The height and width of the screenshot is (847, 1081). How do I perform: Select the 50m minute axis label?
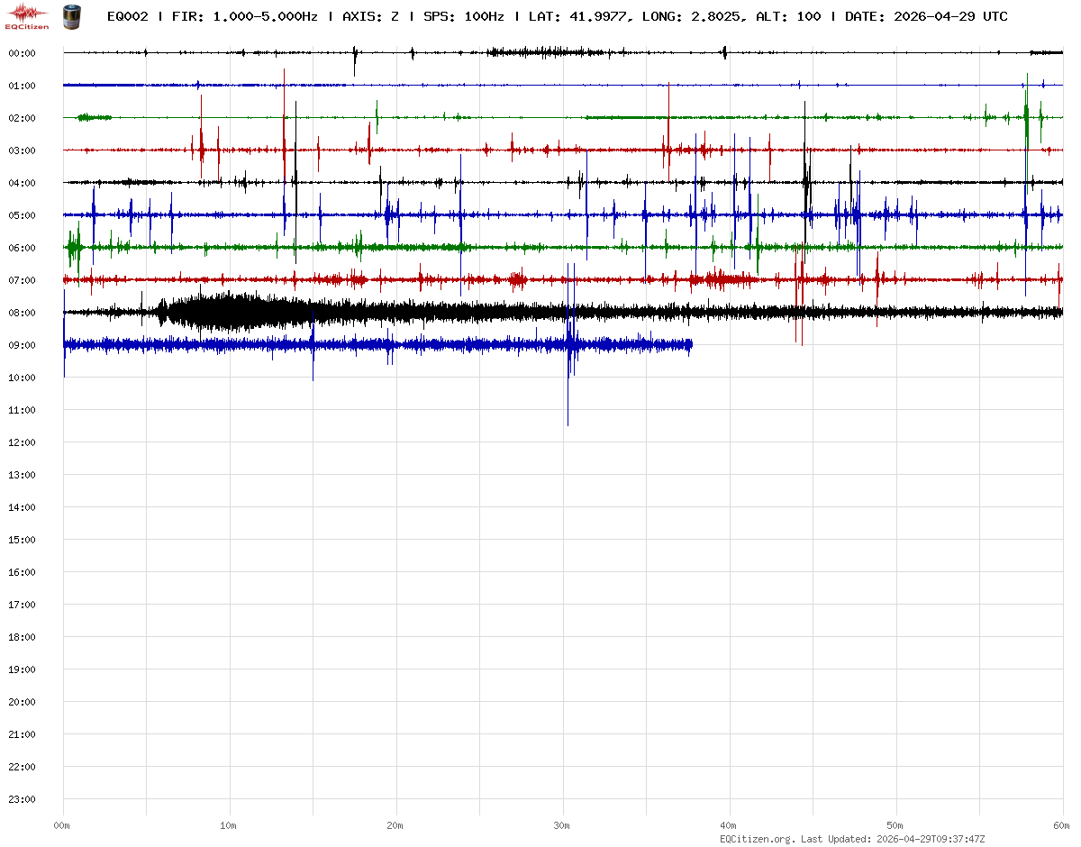(x=895, y=825)
